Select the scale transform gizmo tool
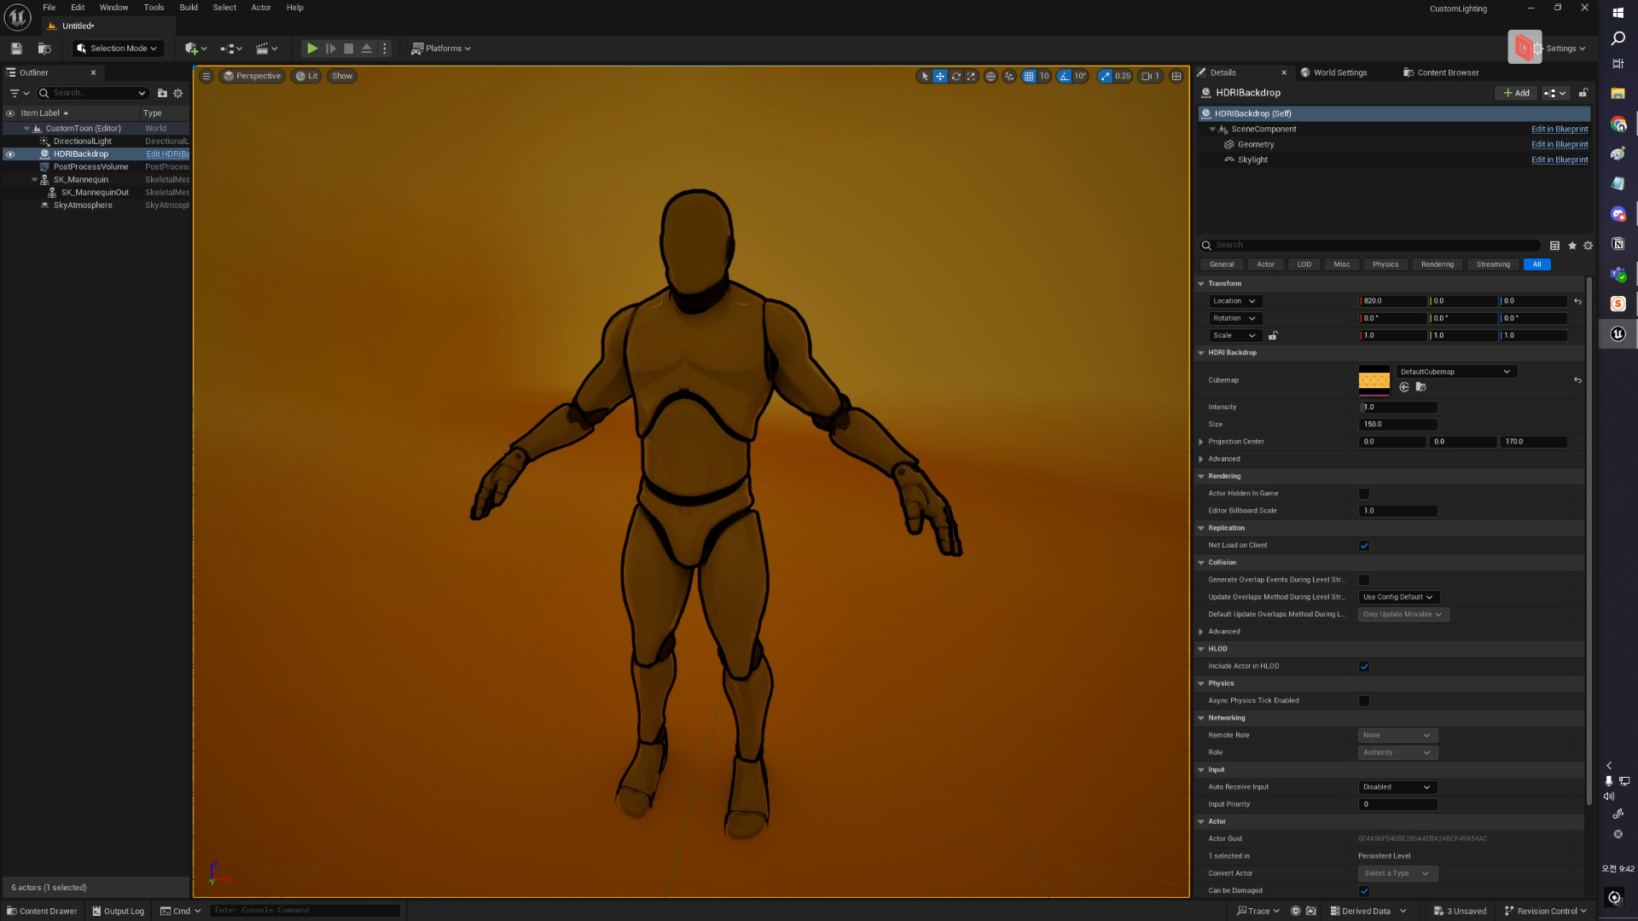The height and width of the screenshot is (921, 1638). (971, 77)
